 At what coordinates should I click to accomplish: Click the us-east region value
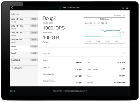point(122,76)
